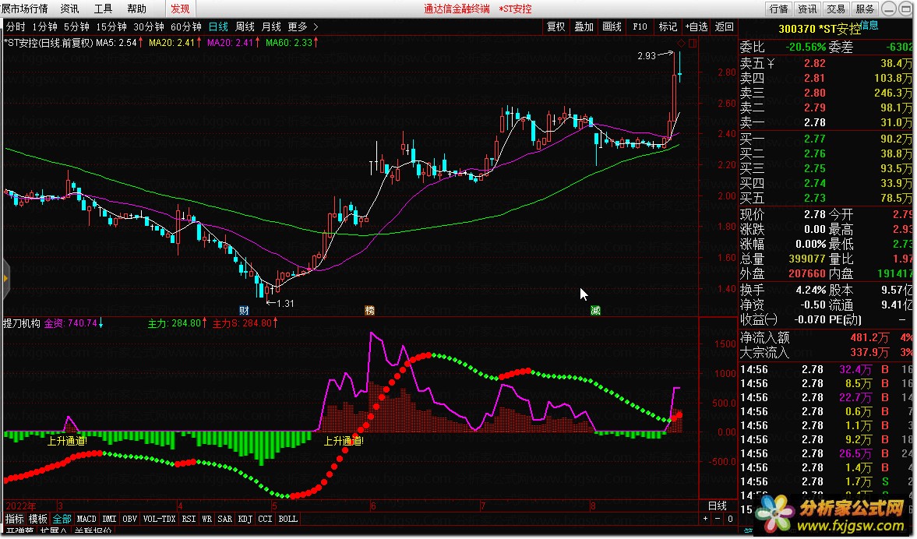Click the 复权 button
917x539 pixels.
pyautogui.click(x=555, y=27)
